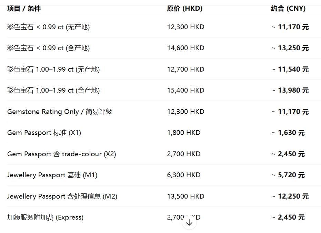Click the 彩色宝石 1.00–1.99 ct (含产地) row label

53,90
